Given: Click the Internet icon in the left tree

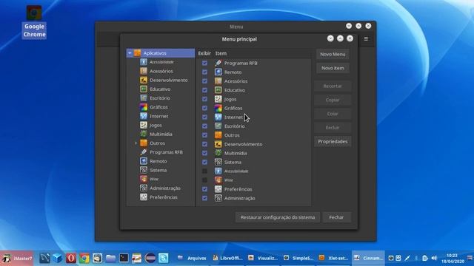Looking at the screenshot, I should (x=144, y=116).
